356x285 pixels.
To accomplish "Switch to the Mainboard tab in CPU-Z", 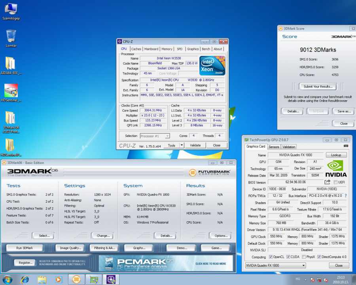I will 151,49.
